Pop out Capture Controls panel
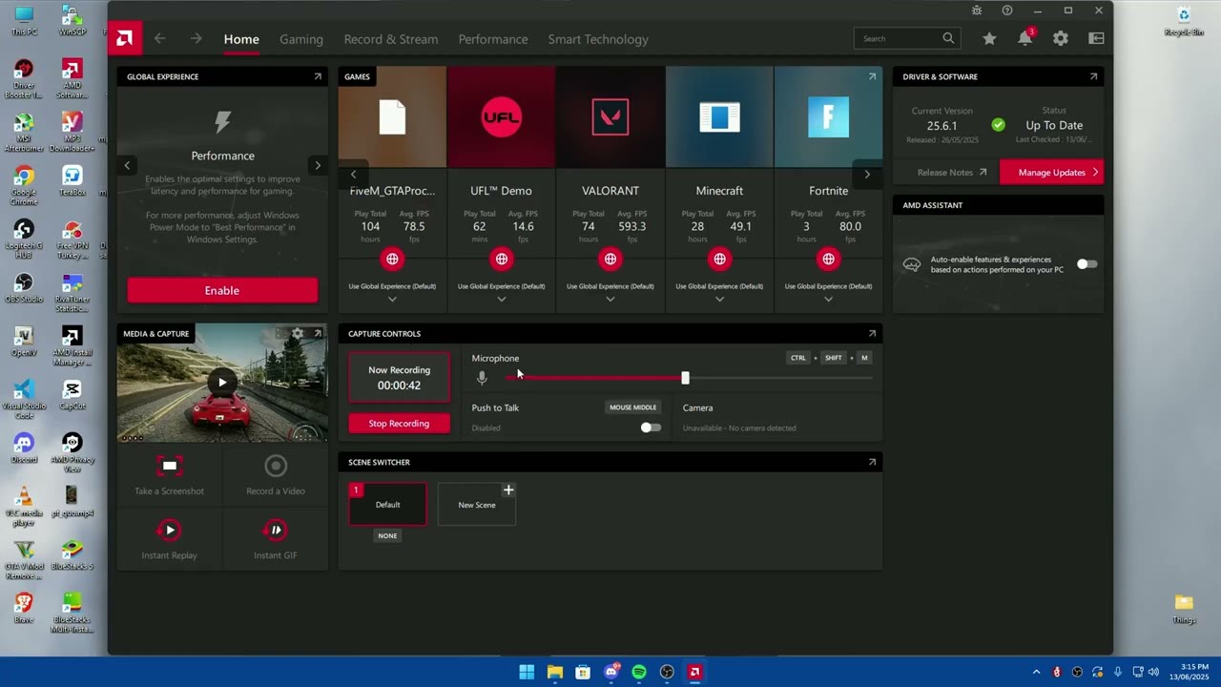Screen dimensions: 1221x687 (872, 333)
